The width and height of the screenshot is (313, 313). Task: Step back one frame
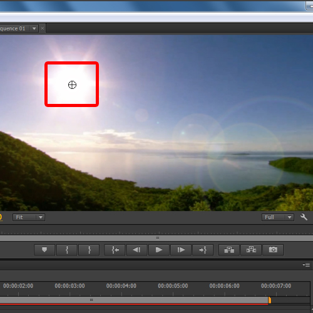137,250
